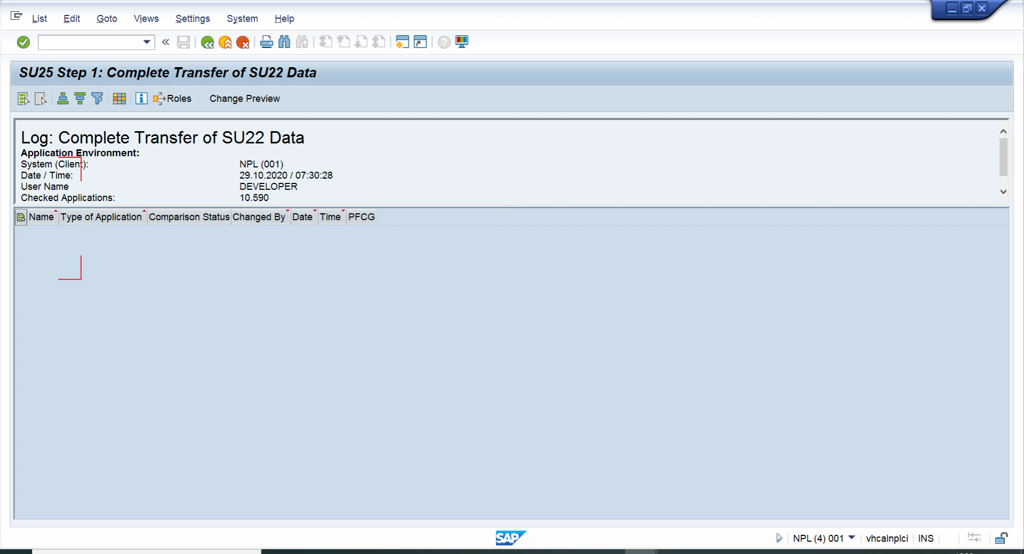
Task: Click the select-all icon left of Name header
Action: coord(21,217)
